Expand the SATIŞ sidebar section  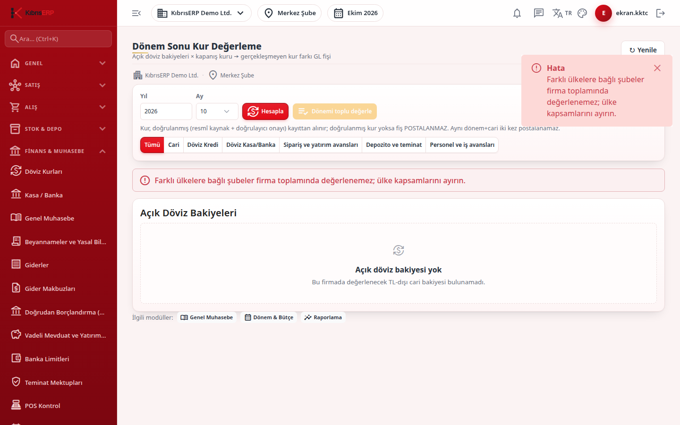click(59, 85)
